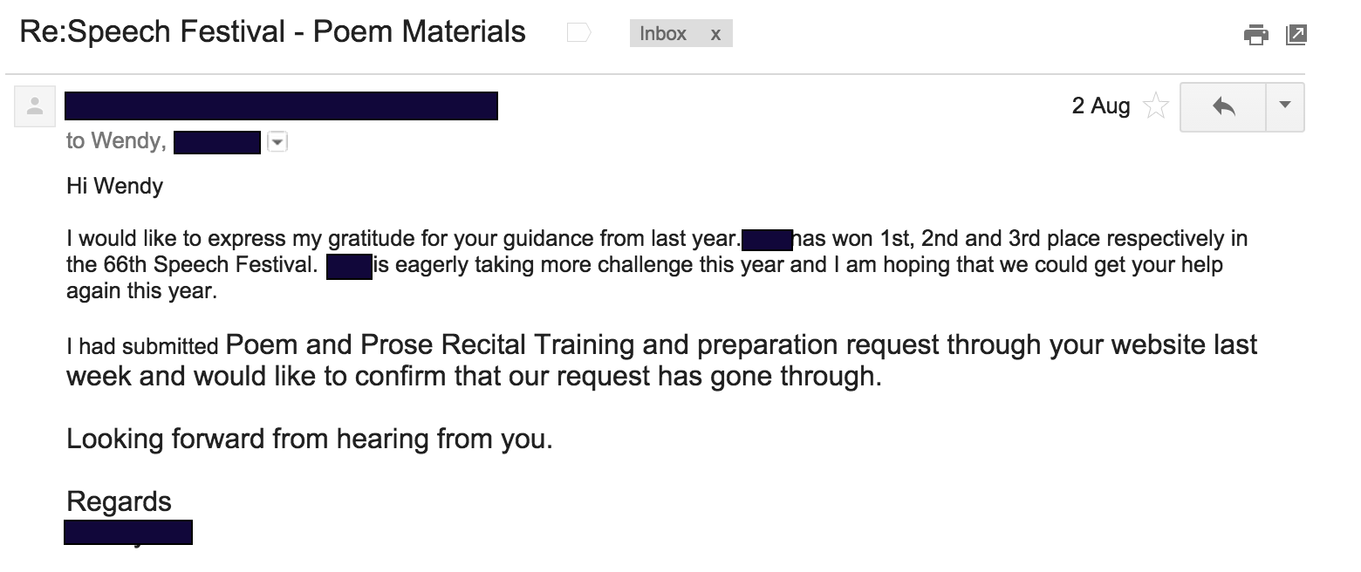Click the Inbox label tag
The image size is (1361, 572).
(663, 34)
